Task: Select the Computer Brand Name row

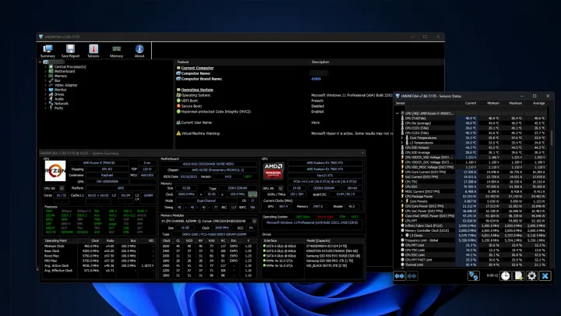Action: 202,79
